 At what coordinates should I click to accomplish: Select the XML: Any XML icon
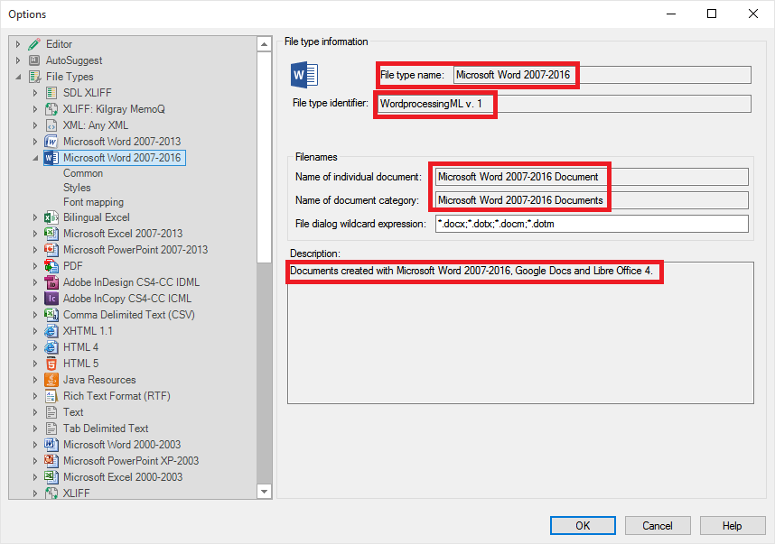tap(50, 124)
